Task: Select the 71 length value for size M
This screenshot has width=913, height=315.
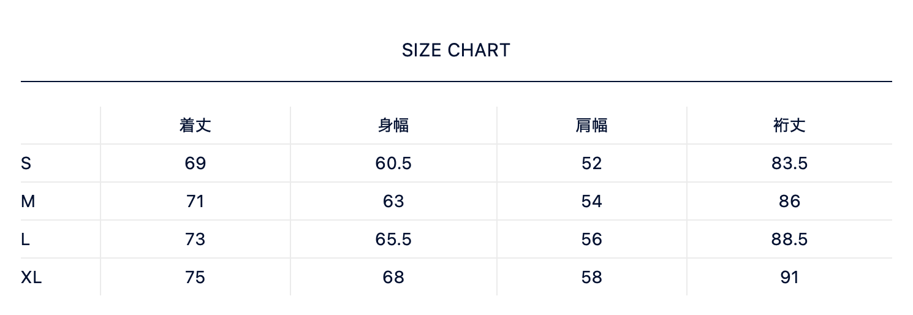Action: click(x=195, y=202)
